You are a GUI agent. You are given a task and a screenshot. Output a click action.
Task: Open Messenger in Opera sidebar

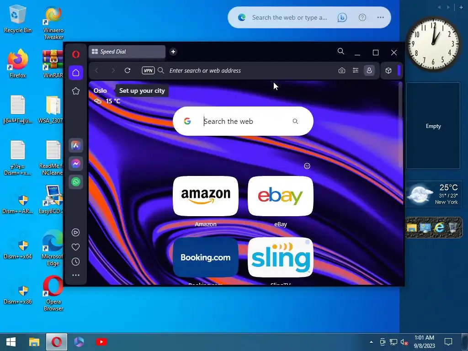point(76,164)
